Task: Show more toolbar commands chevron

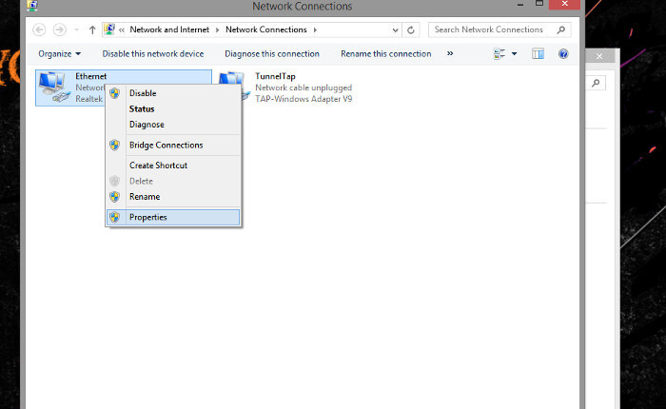Action: click(x=450, y=53)
